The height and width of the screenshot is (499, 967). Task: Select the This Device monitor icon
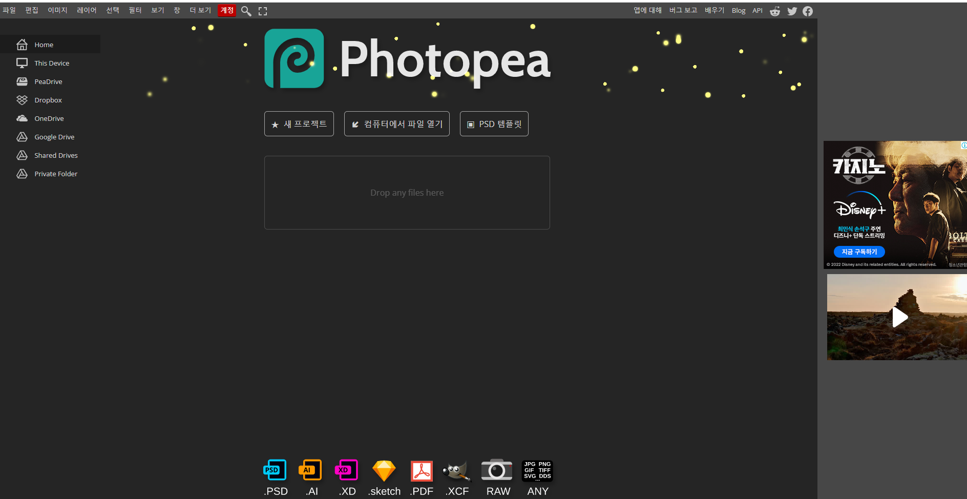22,63
